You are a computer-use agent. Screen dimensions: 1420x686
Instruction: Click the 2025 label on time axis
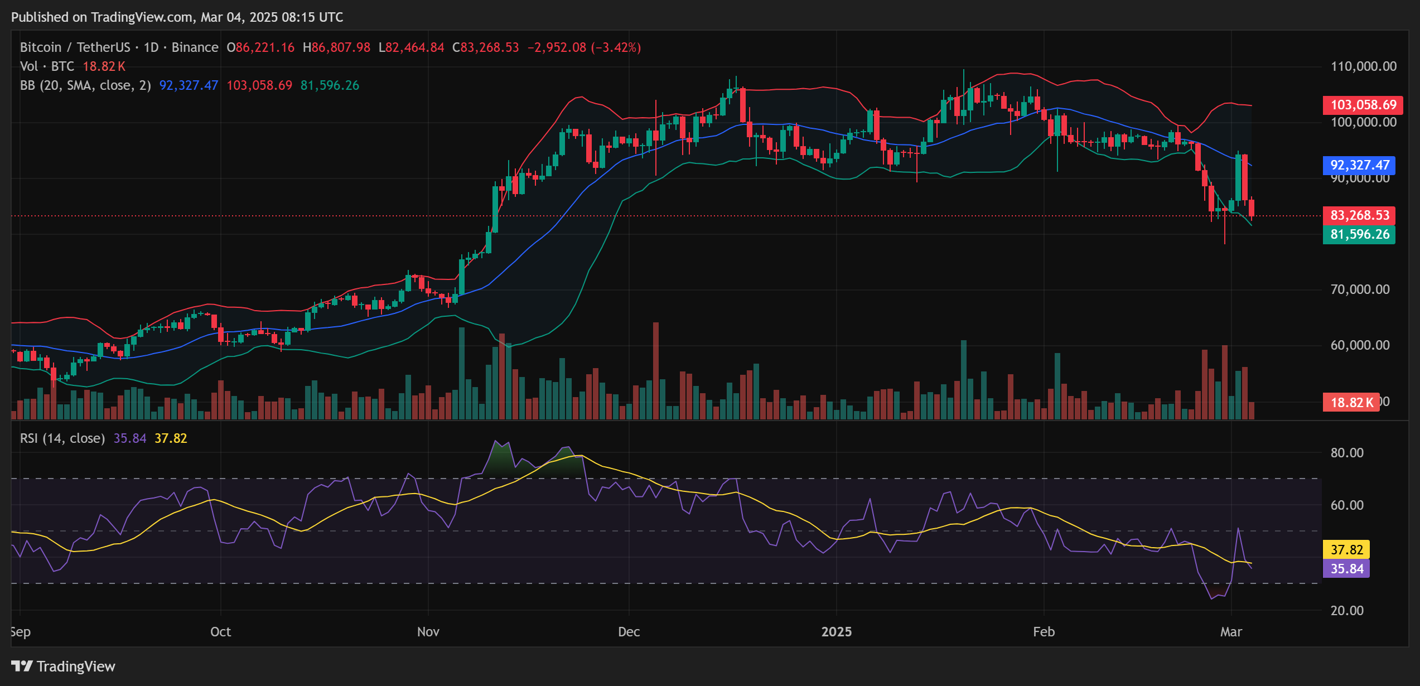[836, 632]
